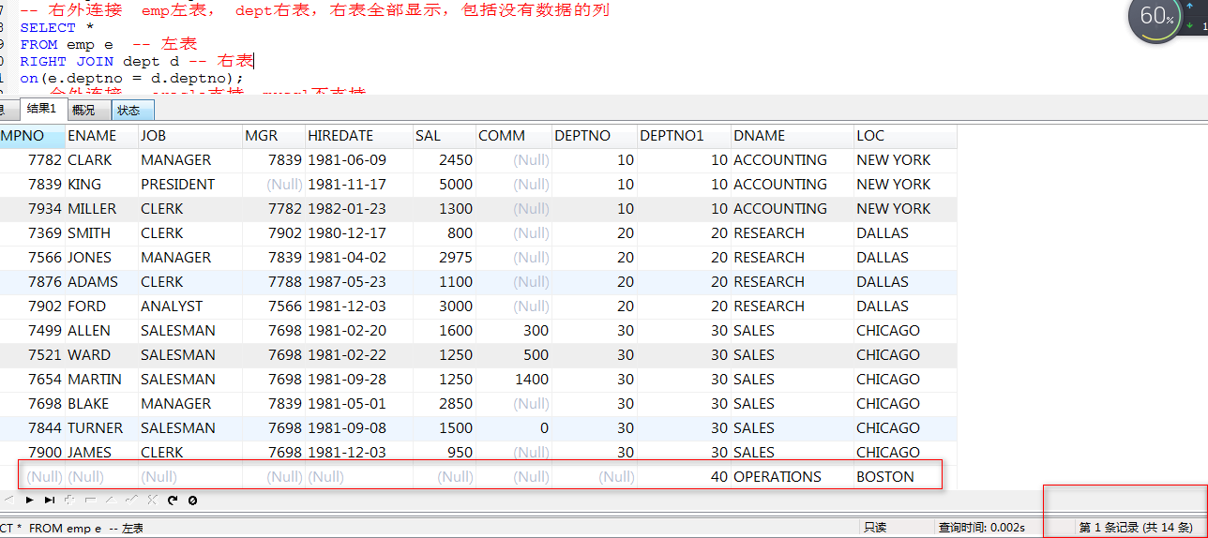Click the COMM column header
Screen dimensions: 1208x538
514,136
